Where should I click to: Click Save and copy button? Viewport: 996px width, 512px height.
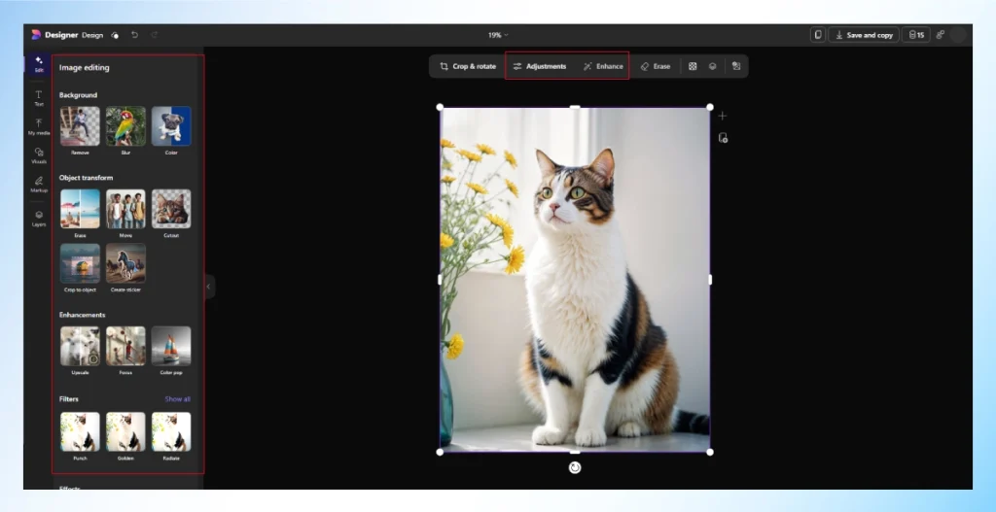864,35
